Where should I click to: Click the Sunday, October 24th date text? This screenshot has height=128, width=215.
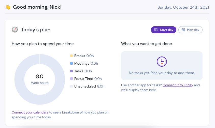click(x=183, y=7)
